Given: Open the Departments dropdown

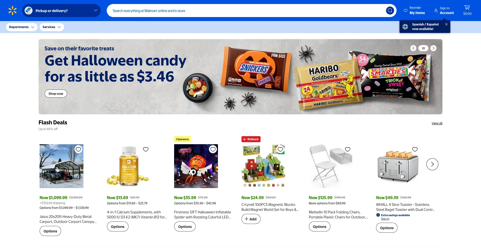Looking at the screenshot, I should (22, 27).
